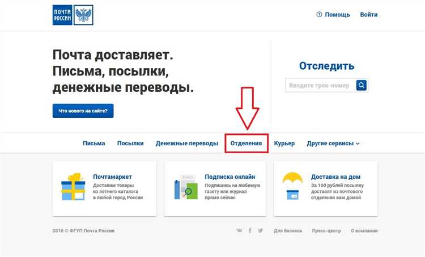
Task: Open the Денежные переводы menu item
Action: click(x=187, y=144)
